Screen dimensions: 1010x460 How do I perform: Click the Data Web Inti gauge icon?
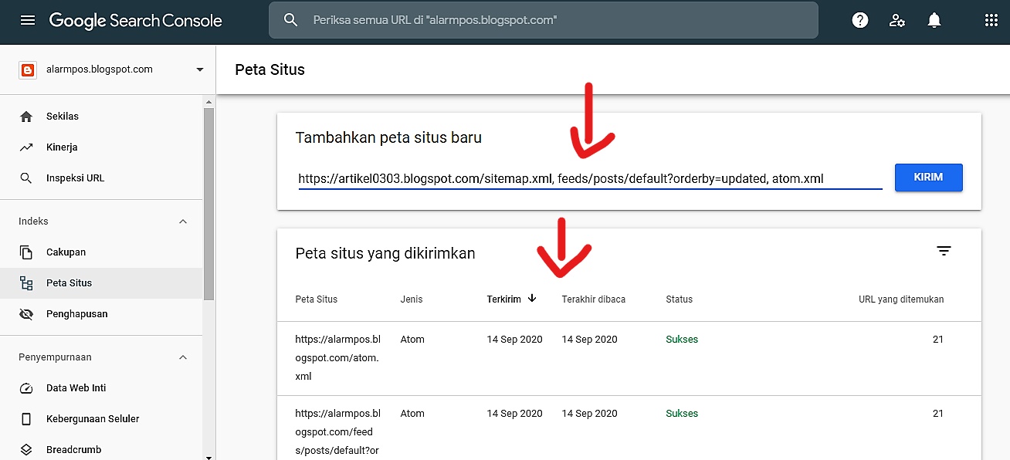coord(26,388)
